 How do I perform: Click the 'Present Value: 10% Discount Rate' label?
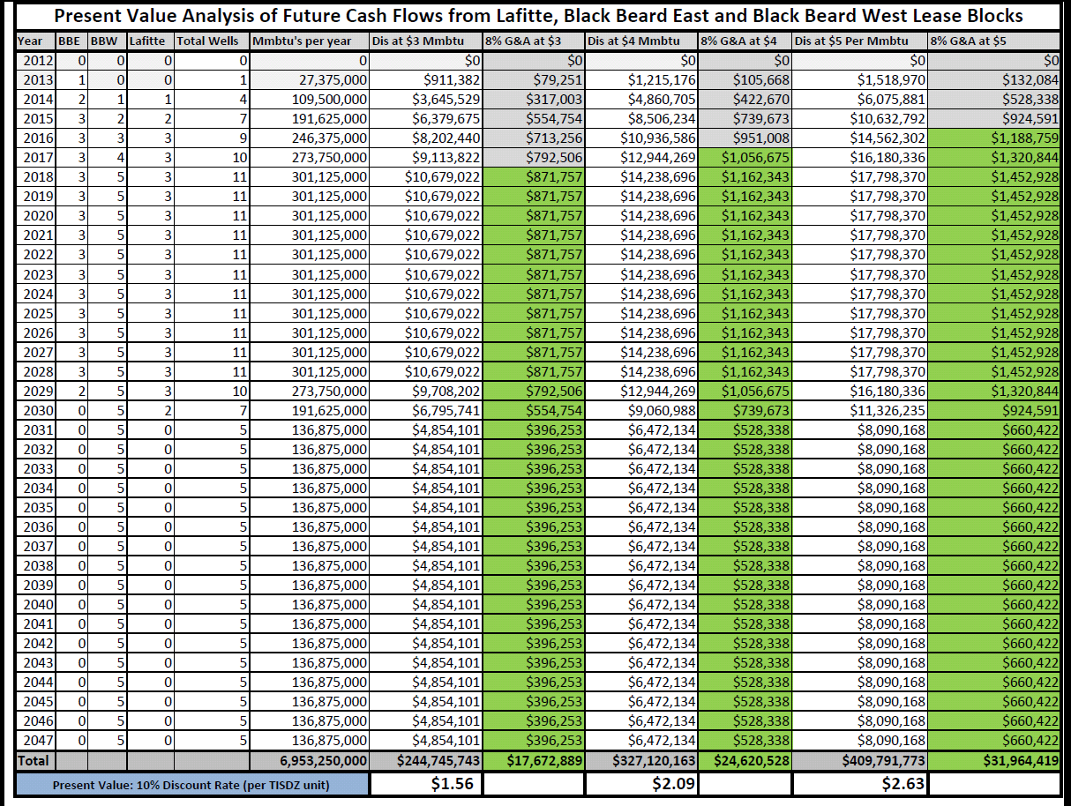[191, 784]
